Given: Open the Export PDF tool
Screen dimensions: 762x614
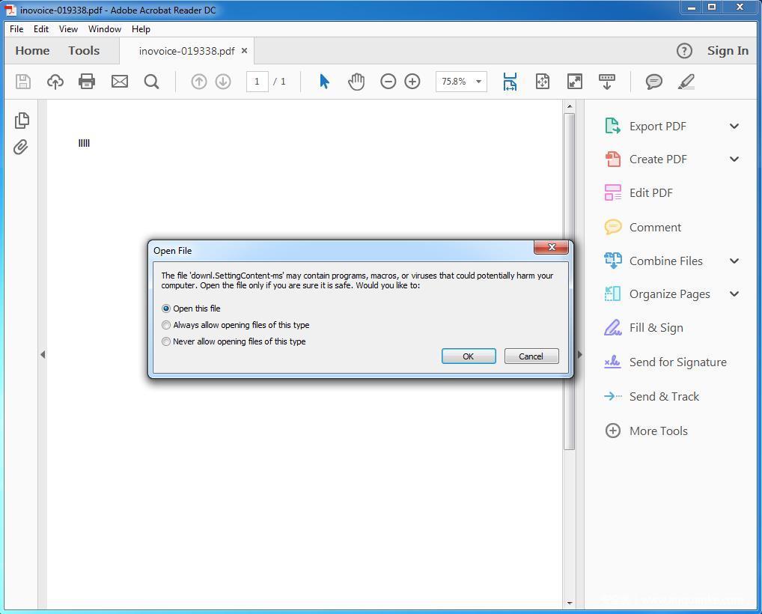Looking at the screenshot, I should [657, 127].
